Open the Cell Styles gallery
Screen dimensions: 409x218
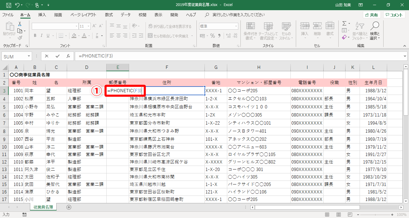tap(286, 31)
